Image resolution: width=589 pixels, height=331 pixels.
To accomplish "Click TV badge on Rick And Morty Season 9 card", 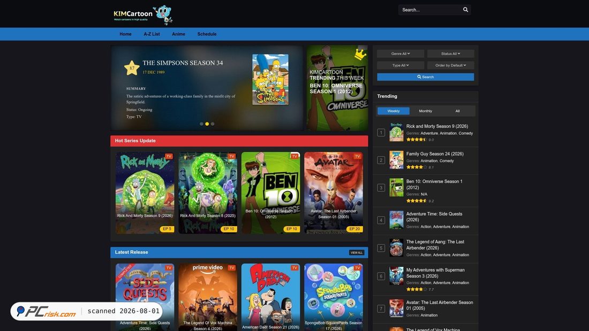I will (x=169, y=156).
